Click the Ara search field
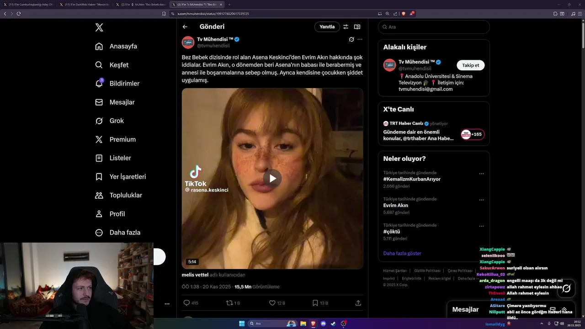The image size is (585, 329). coord(434,27)
